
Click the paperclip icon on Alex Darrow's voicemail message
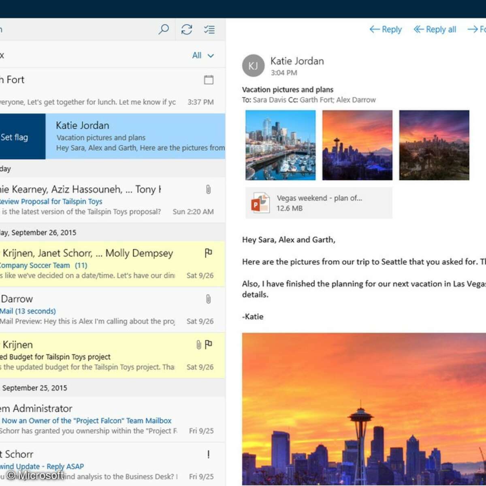pos(209,299)
